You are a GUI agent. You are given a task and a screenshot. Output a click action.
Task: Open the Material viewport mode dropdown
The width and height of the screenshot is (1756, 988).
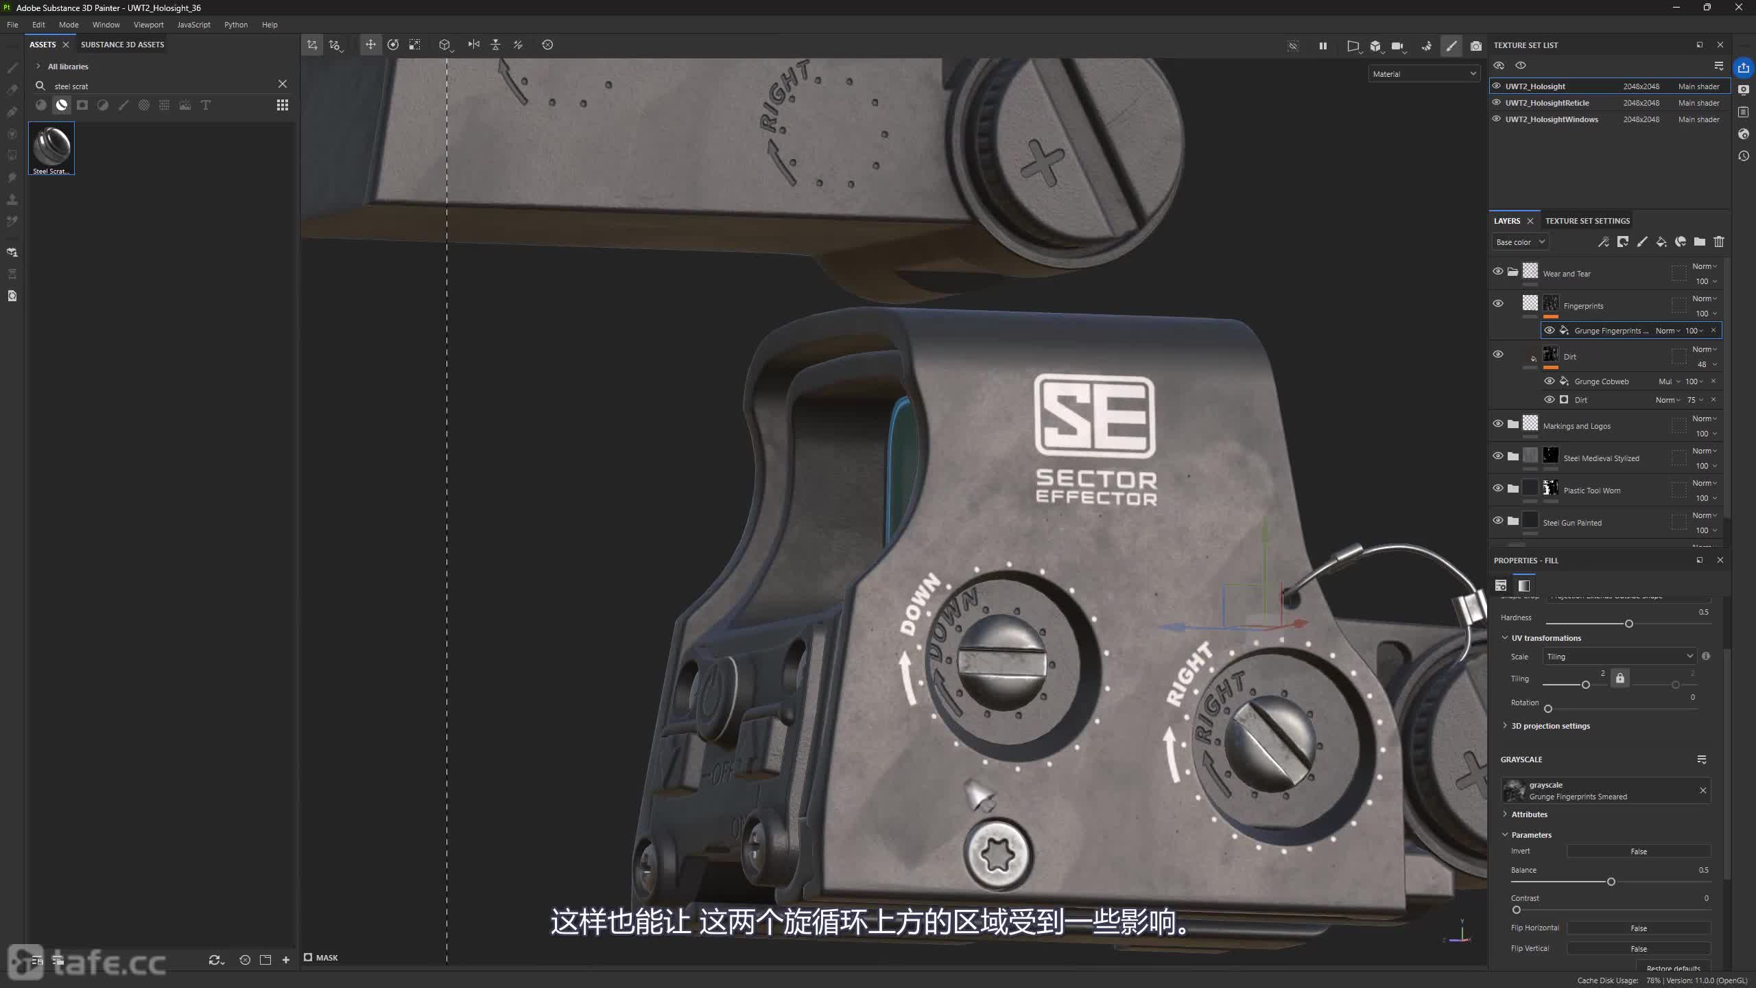point(1424,74)
